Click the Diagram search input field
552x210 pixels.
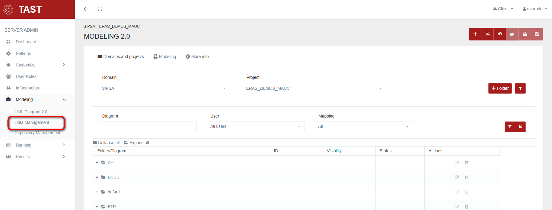click(147, 127)
